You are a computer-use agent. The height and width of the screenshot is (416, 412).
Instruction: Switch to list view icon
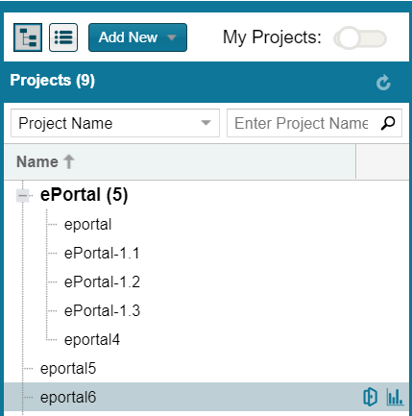pos(63,37)
